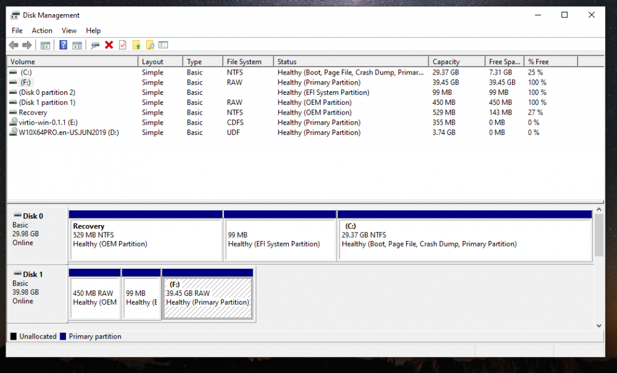Click the UDF file system cell
This screenshot has height=373, width=617.
tap(233, 133)
